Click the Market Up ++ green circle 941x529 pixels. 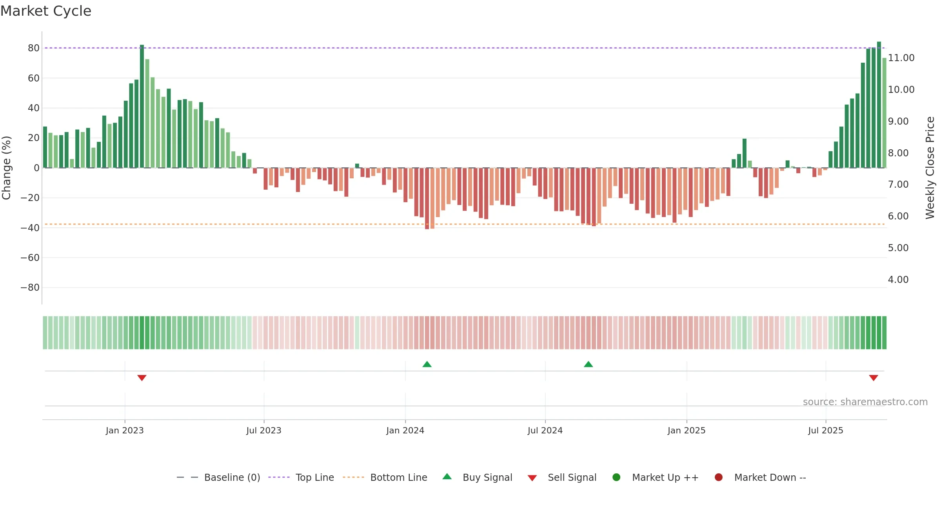point(616,477)
